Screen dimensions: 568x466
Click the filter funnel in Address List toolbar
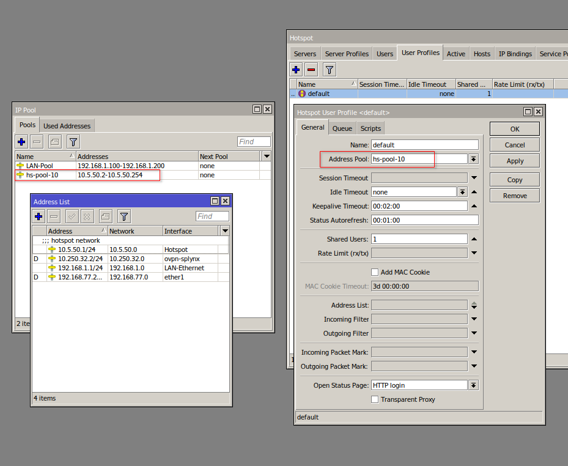[x=124, y=216]
